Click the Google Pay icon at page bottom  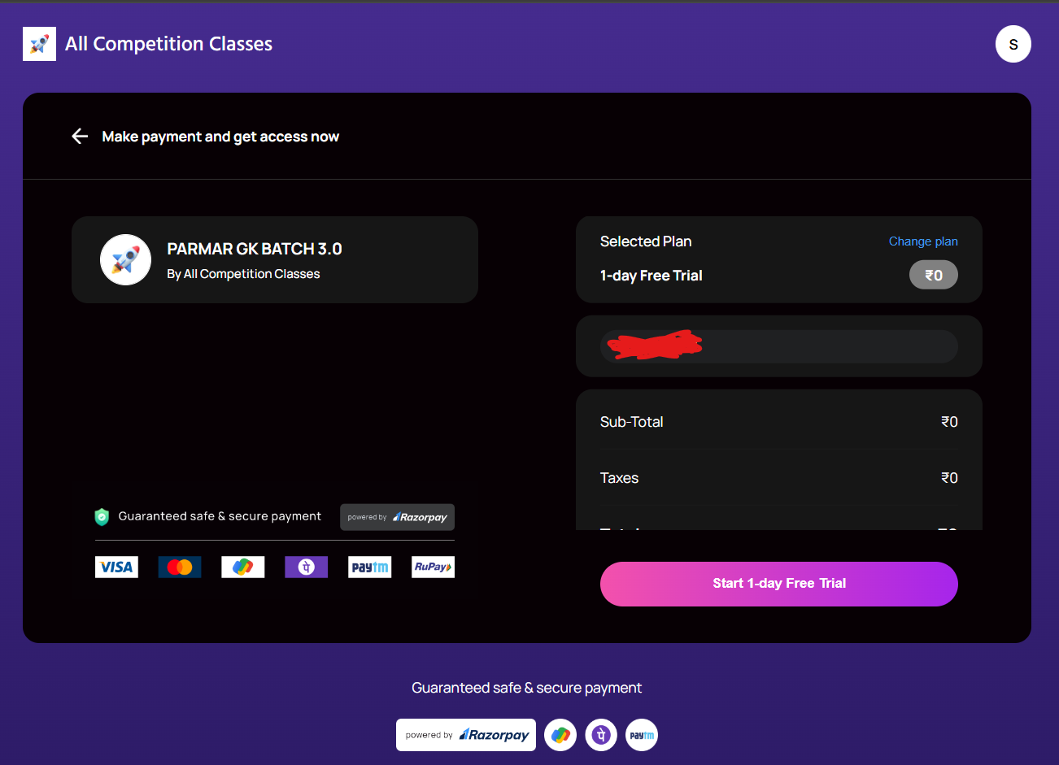(560, 734)
